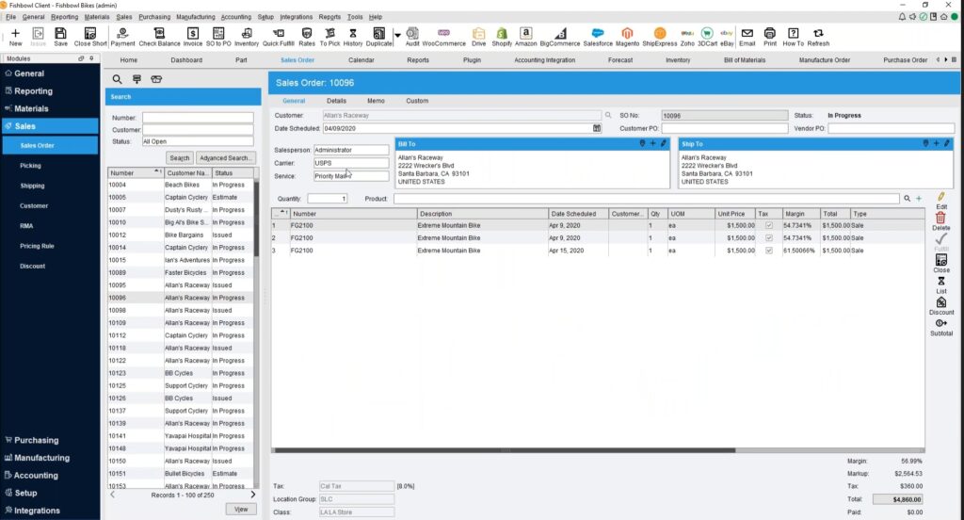Image resolution: width=964 pixels, height=520 pixels.
Task: Expand the Purchasing module section
Action: 36,440
